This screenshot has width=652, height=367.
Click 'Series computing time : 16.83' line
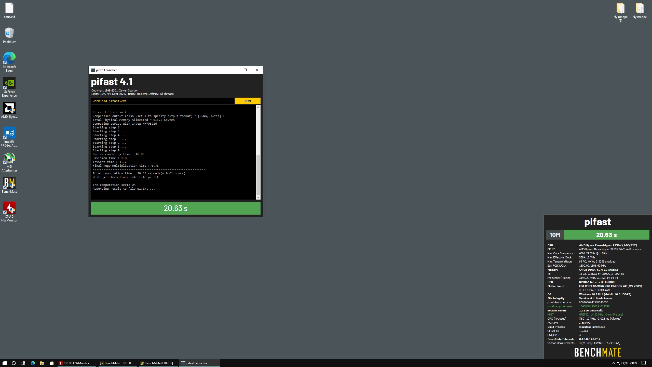click(118, 154)
